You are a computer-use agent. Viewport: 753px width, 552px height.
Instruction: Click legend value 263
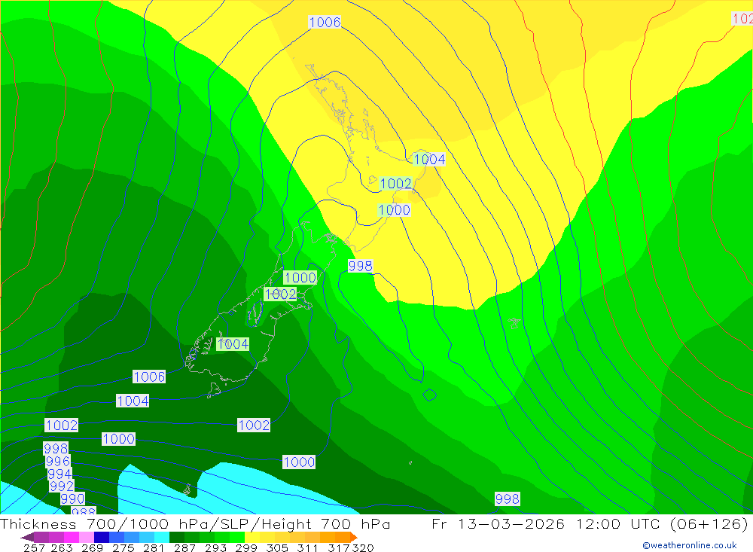62,547
